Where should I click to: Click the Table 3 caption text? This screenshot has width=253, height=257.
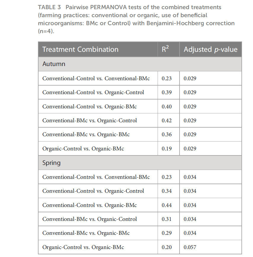tap(136, 19)
